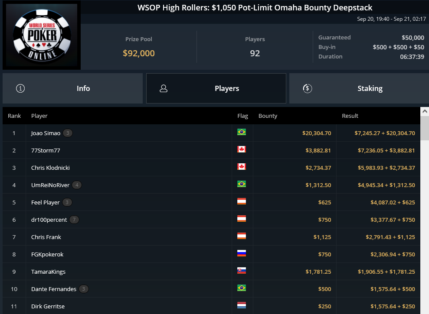Click Dante Fernandes' result $1,575.64 + $500

(x=393, y=289)
